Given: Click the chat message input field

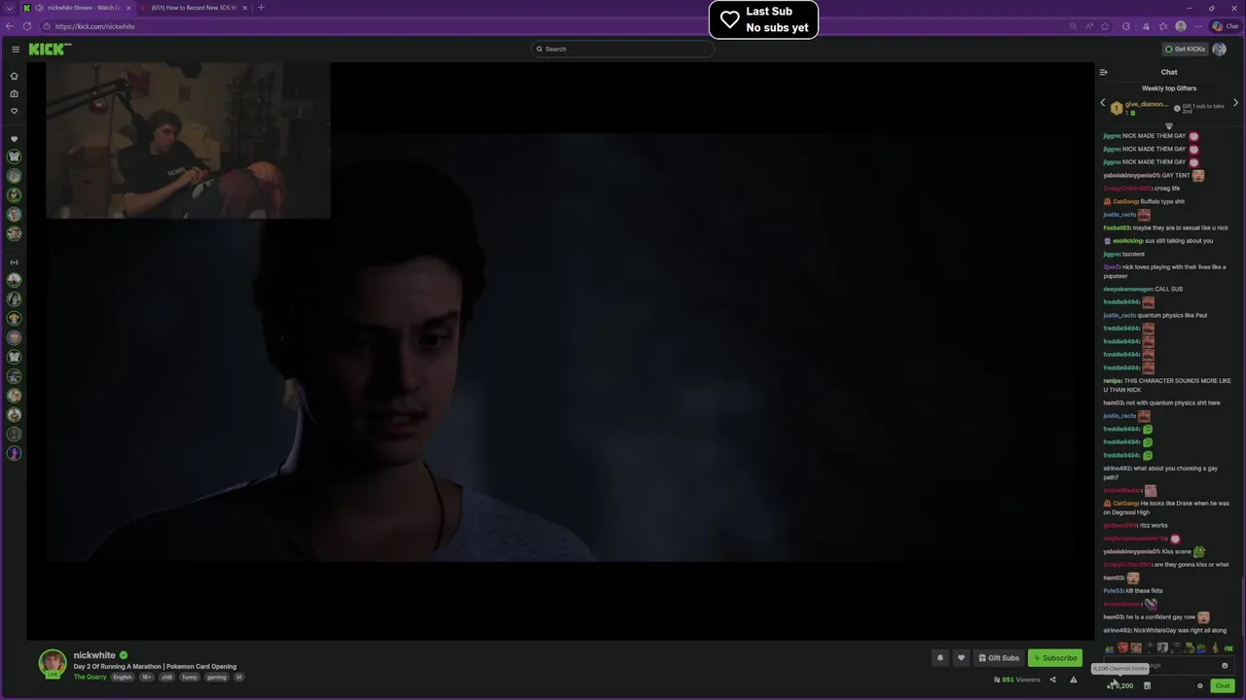Looking at the screenshot, I should 1168,666.
